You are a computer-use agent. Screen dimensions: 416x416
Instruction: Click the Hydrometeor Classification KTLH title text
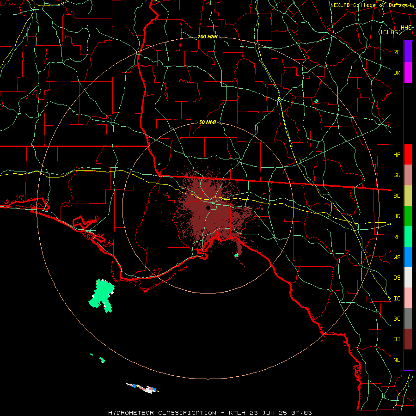coord(210,413)
